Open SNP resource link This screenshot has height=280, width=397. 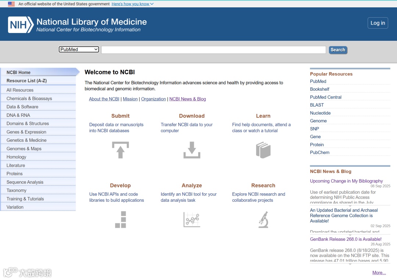(x=314, y=129)
